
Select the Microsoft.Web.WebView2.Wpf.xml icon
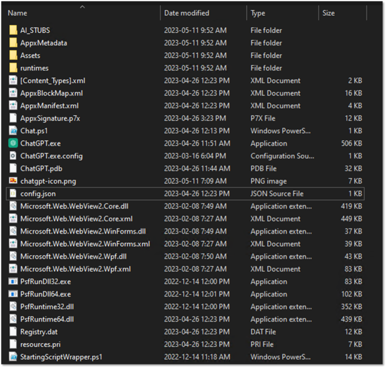pyautogui.click(x=13, y=269)
